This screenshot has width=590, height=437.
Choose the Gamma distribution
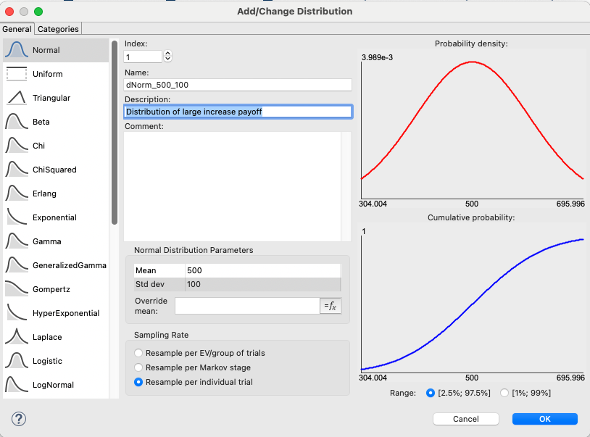click(51, 241)
